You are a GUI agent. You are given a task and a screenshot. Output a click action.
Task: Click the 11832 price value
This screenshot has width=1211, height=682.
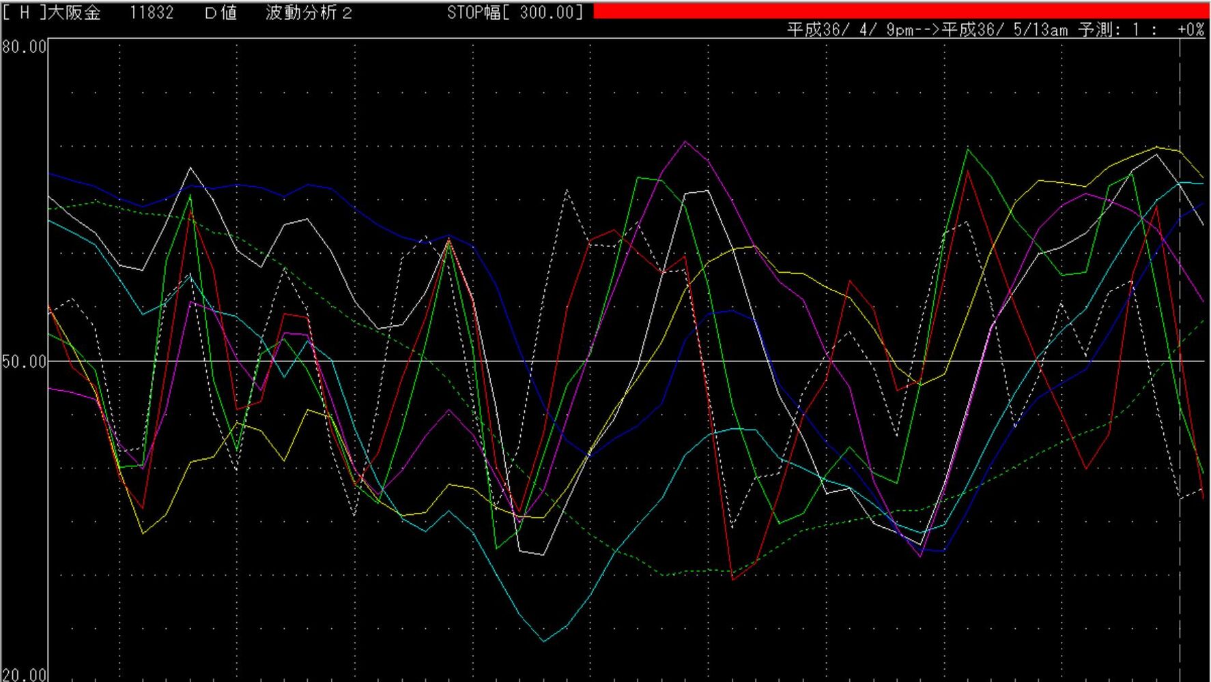(152, 12)
